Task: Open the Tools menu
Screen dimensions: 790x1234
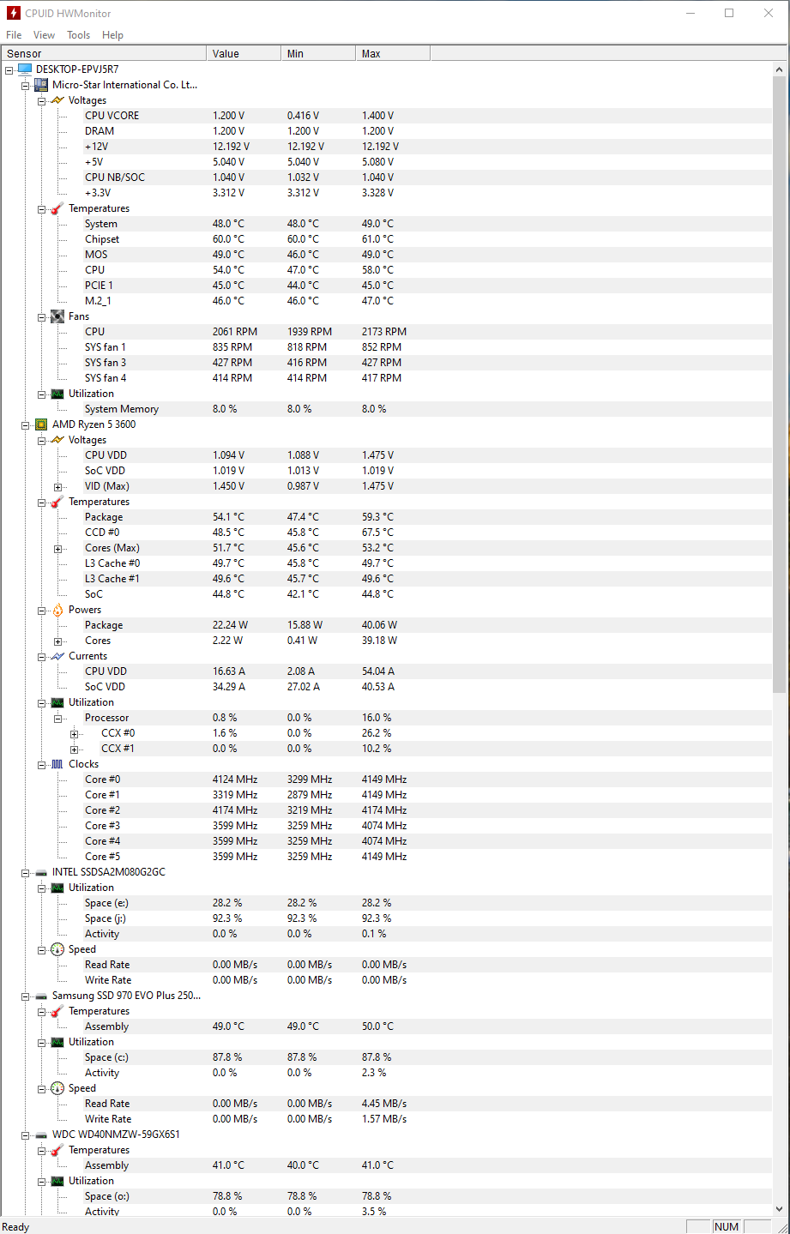Action: pos(78,35)
